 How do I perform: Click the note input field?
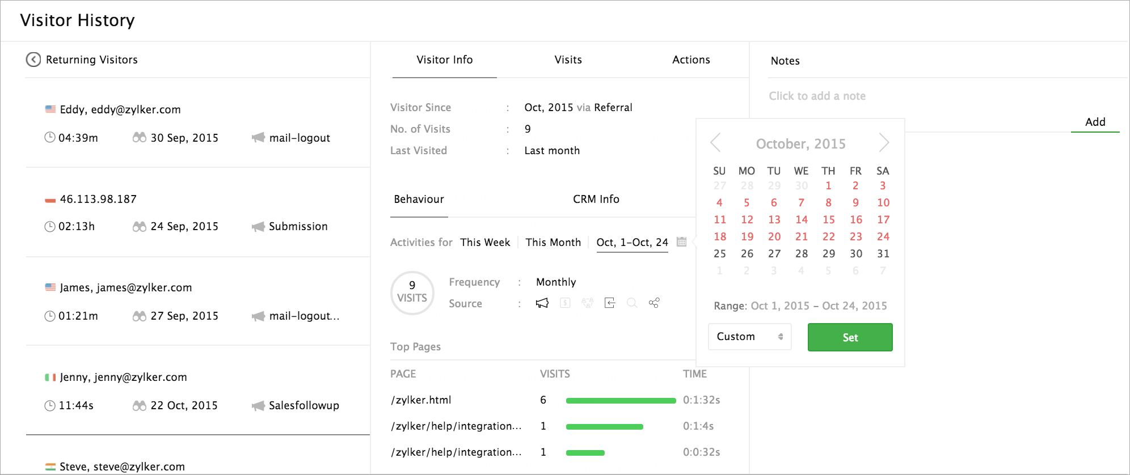point(817,96)
